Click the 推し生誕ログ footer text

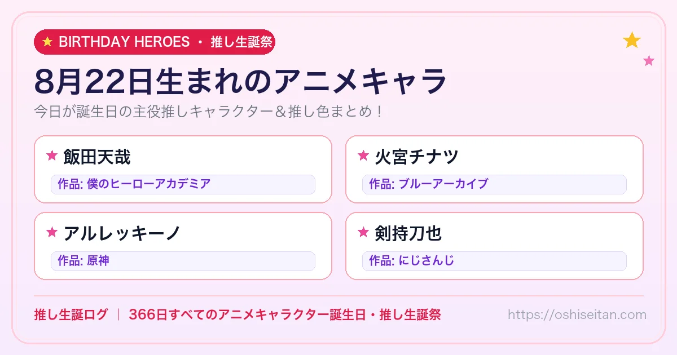(71, 314)
